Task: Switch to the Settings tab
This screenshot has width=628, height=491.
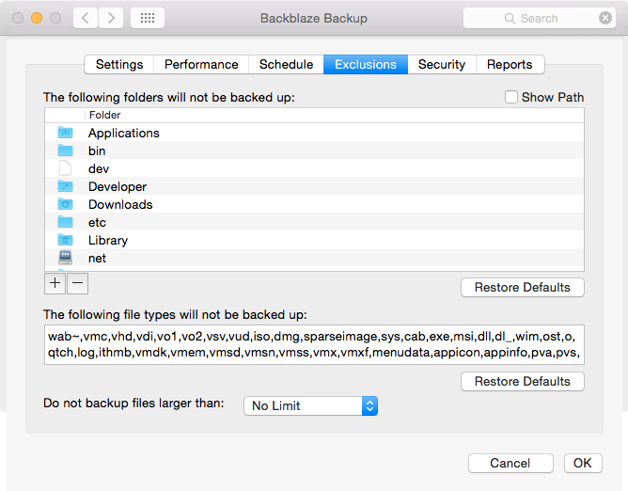Action: tap(119, 64)
